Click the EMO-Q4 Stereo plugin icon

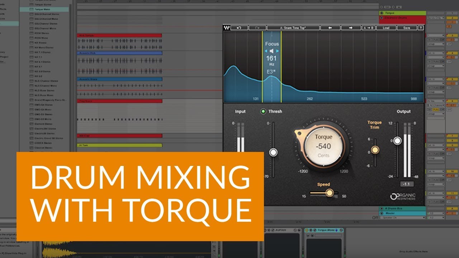pos(32,105)
